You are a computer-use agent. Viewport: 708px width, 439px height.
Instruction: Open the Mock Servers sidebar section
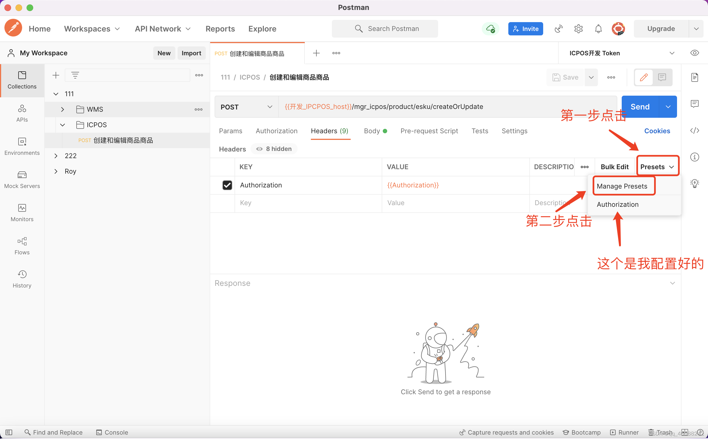point(22,179)
